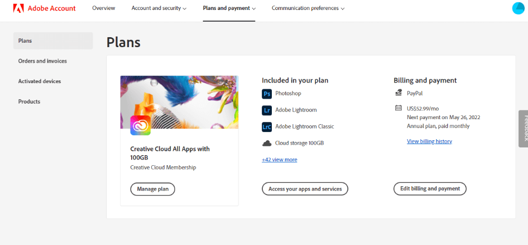
Task: Open the Feedback side tab
Action: click(x=524, y=129)
